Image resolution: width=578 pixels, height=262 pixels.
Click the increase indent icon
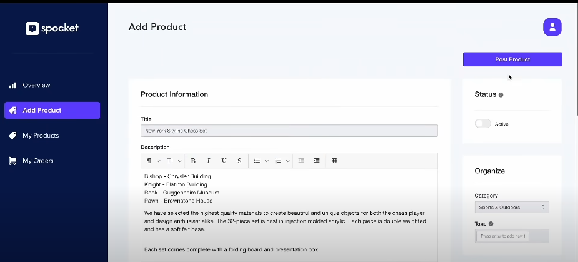coord(317,161)
